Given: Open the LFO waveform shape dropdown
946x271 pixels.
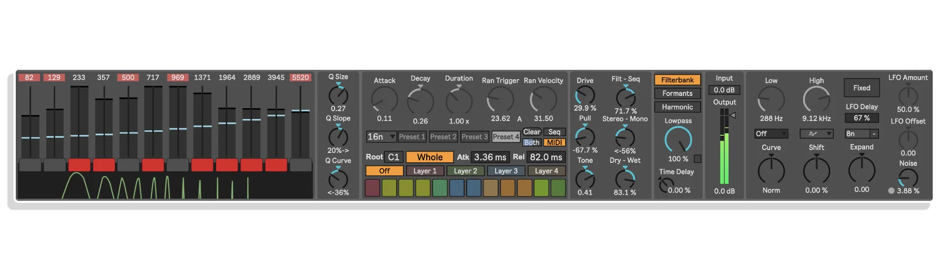Looking at the screenshot, I should pos(816,134).
